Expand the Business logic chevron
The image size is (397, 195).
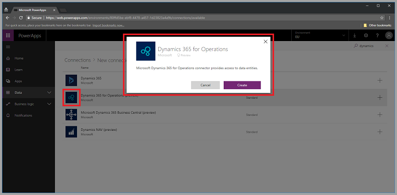pyautogui.click(x=49, y=104)
